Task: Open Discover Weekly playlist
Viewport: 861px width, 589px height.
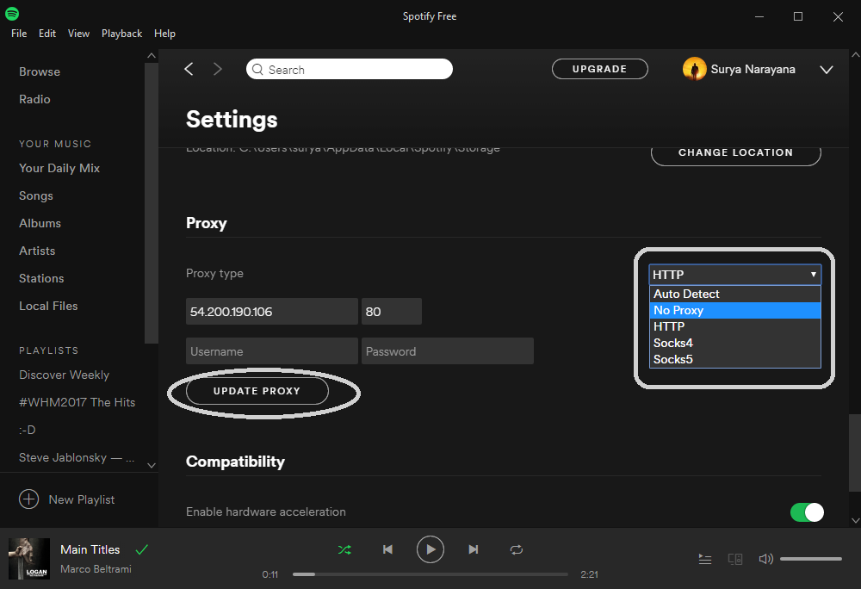Action: tap(65, 375)
